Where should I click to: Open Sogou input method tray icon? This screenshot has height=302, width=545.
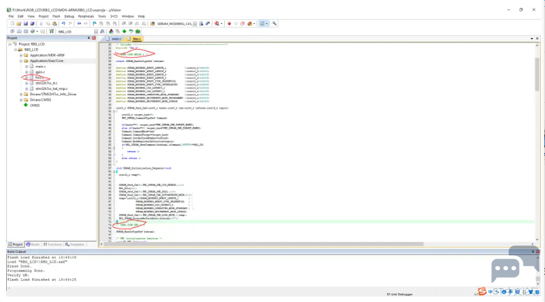click(x=482, y=291)
